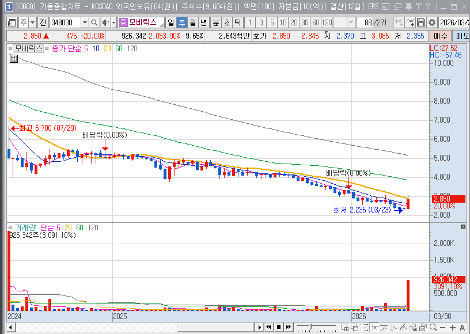The image size is (470, 334).
Task: Open data table icon on chart
Action: (14, 59)
